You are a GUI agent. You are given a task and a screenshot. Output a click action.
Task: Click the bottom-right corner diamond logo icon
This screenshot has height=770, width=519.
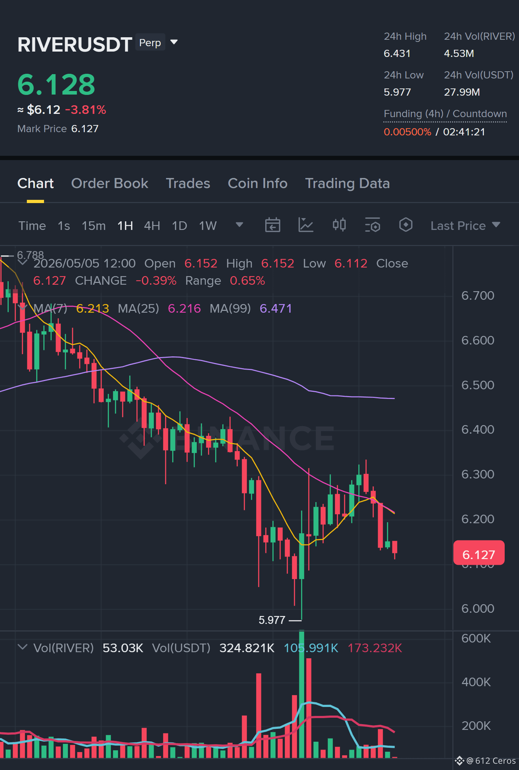460,761
